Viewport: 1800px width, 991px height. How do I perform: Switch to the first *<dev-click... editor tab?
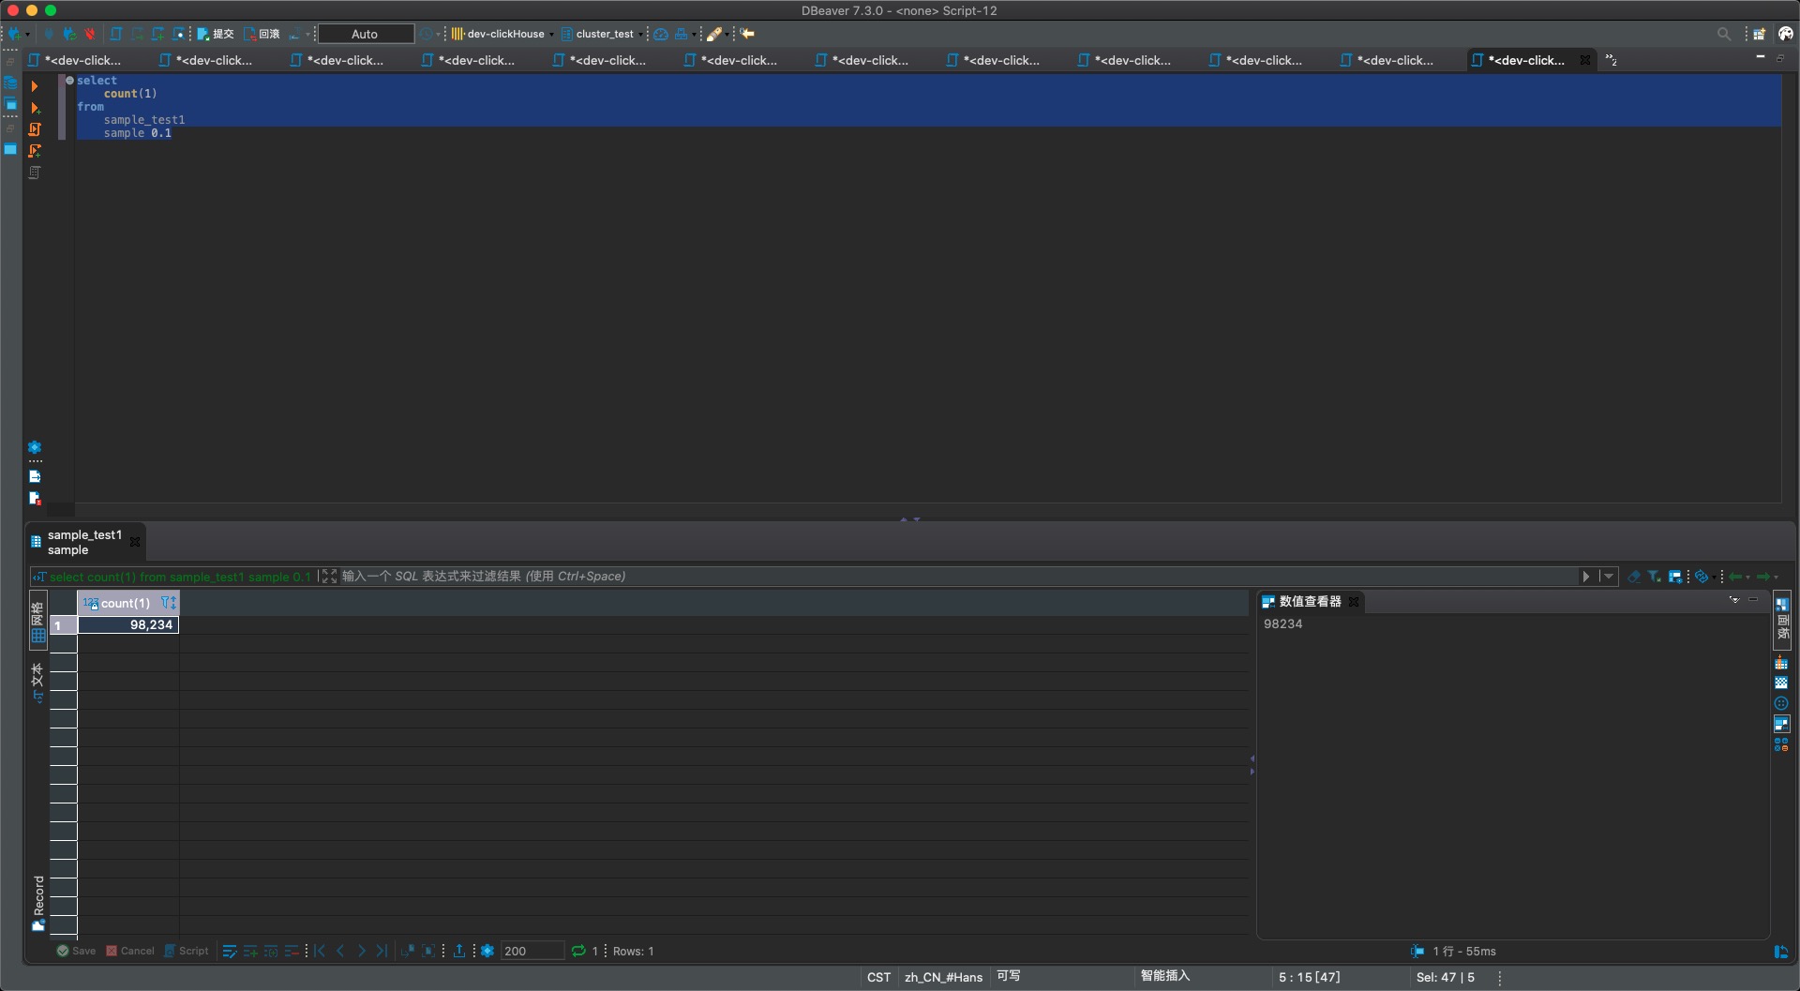coord(75,60)
